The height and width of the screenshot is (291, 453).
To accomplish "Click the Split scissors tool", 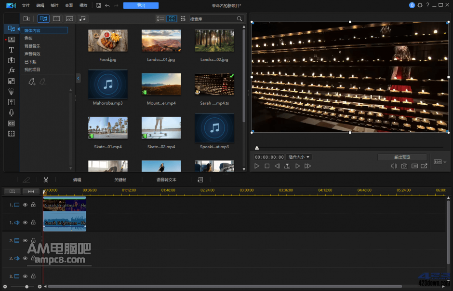I will pos(46,180).
